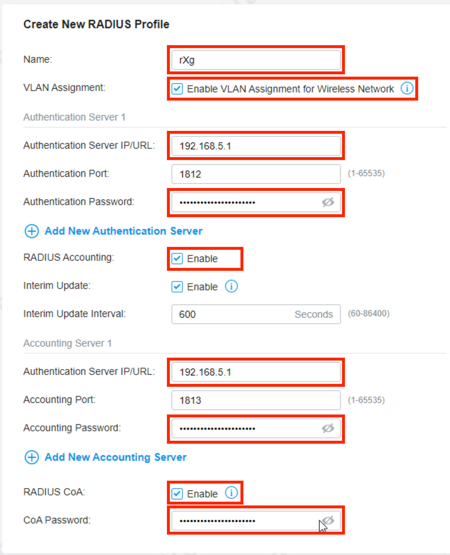Image resolution: width=450 pixels, height=555 pixels.
Task: Edit the Accounting Port field
Action: pyautogui.click(x=256, y=400)
